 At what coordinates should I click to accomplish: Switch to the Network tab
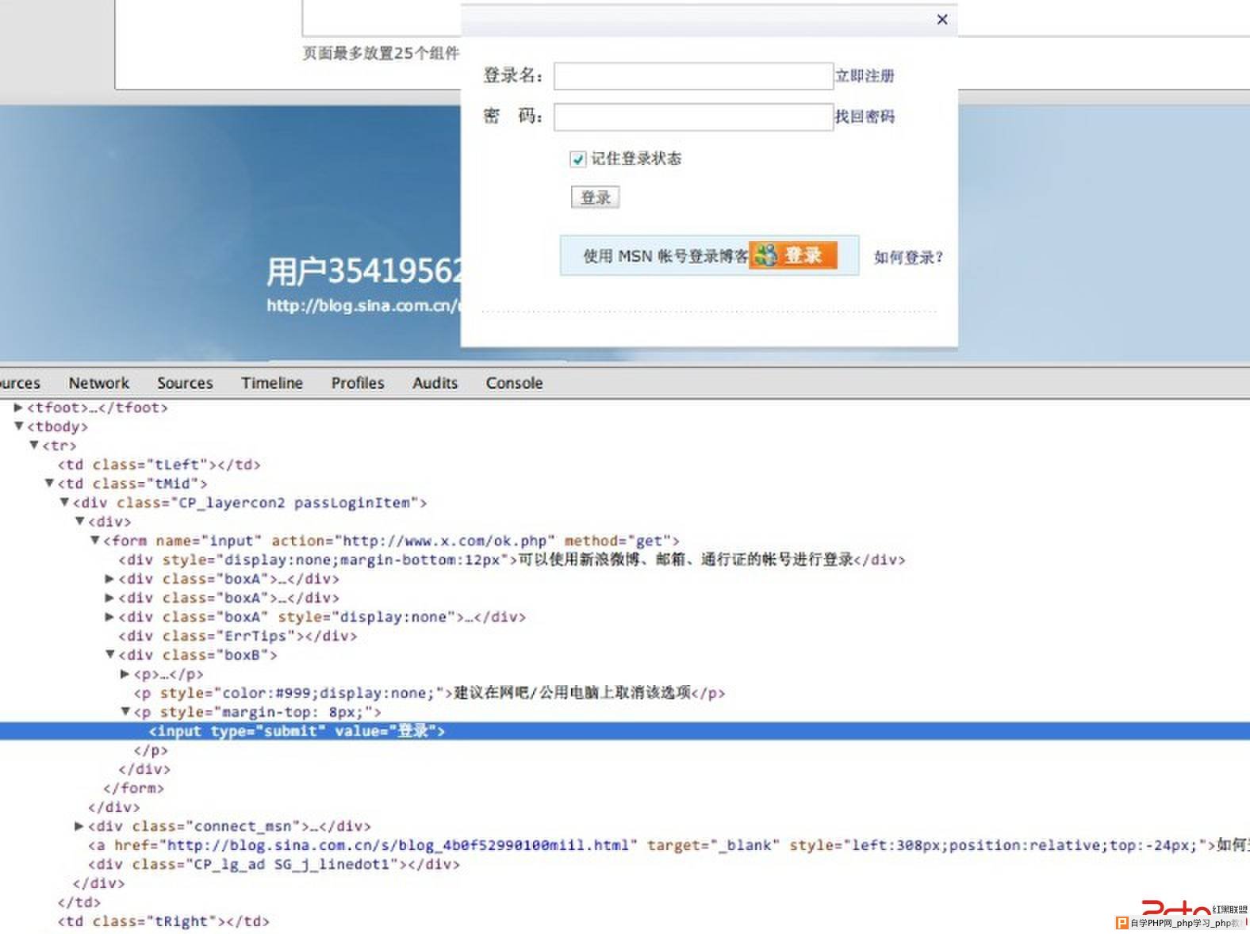(x=98, y=383)
